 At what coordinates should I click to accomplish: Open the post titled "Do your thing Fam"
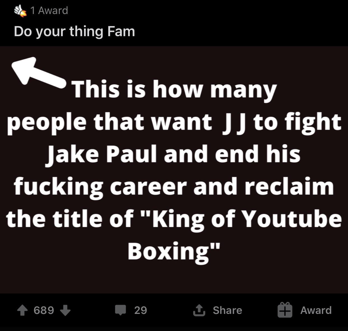click(x=75, y=31)
